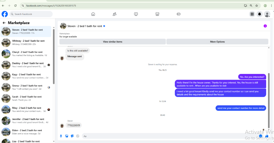Install app icon in address bar
274x143 pixels.
pyautogui.click(x=246, y=6)
